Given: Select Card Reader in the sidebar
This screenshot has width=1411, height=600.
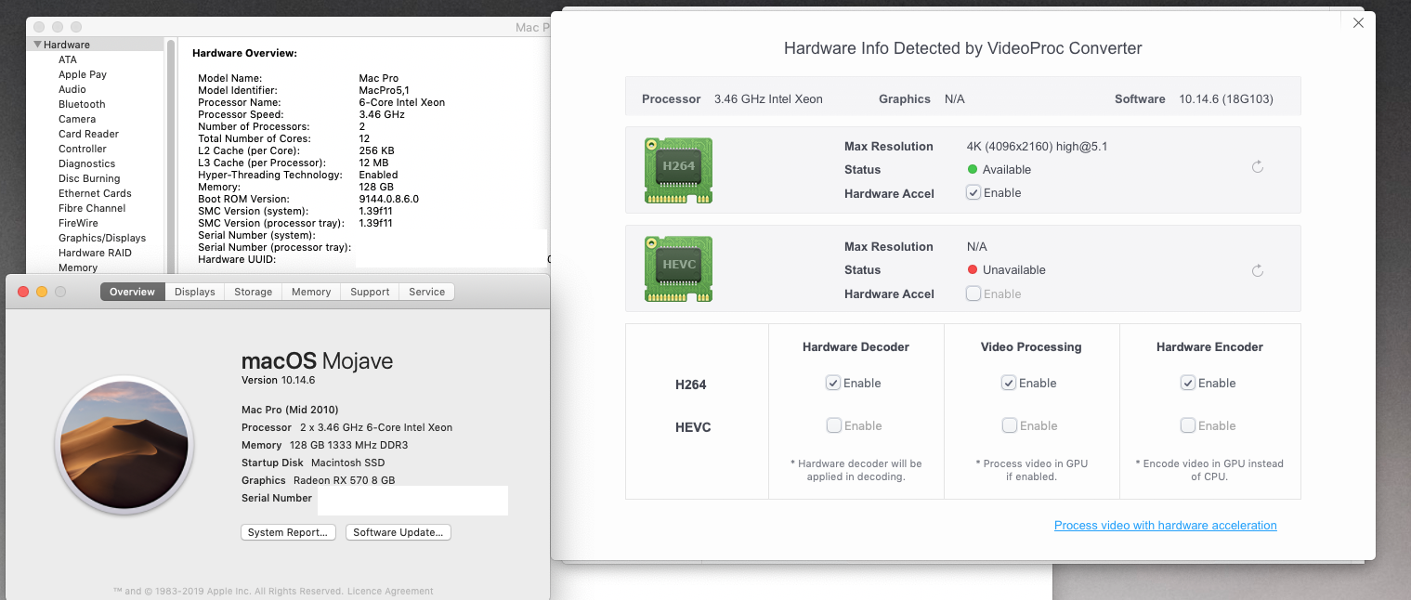Looking at the screenshot, I should [88, 134].
